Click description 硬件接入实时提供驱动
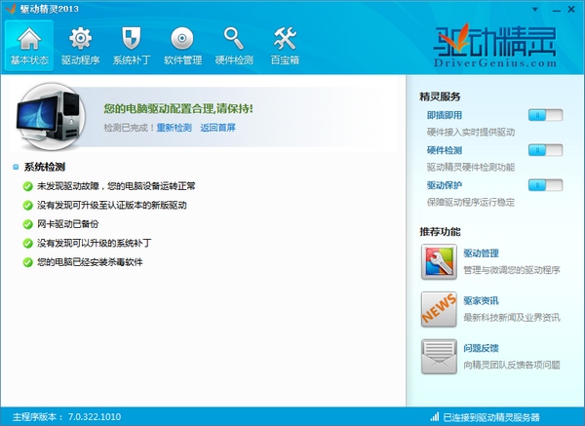The height and width of the screenshot is (426, 585). pyautogui.click(x=471, y=132)
